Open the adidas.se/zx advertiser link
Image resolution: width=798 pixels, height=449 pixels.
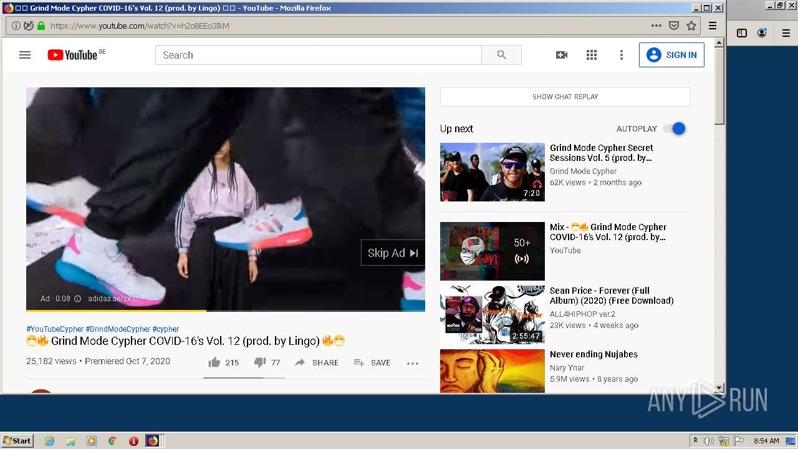click(x=113, y=299)
